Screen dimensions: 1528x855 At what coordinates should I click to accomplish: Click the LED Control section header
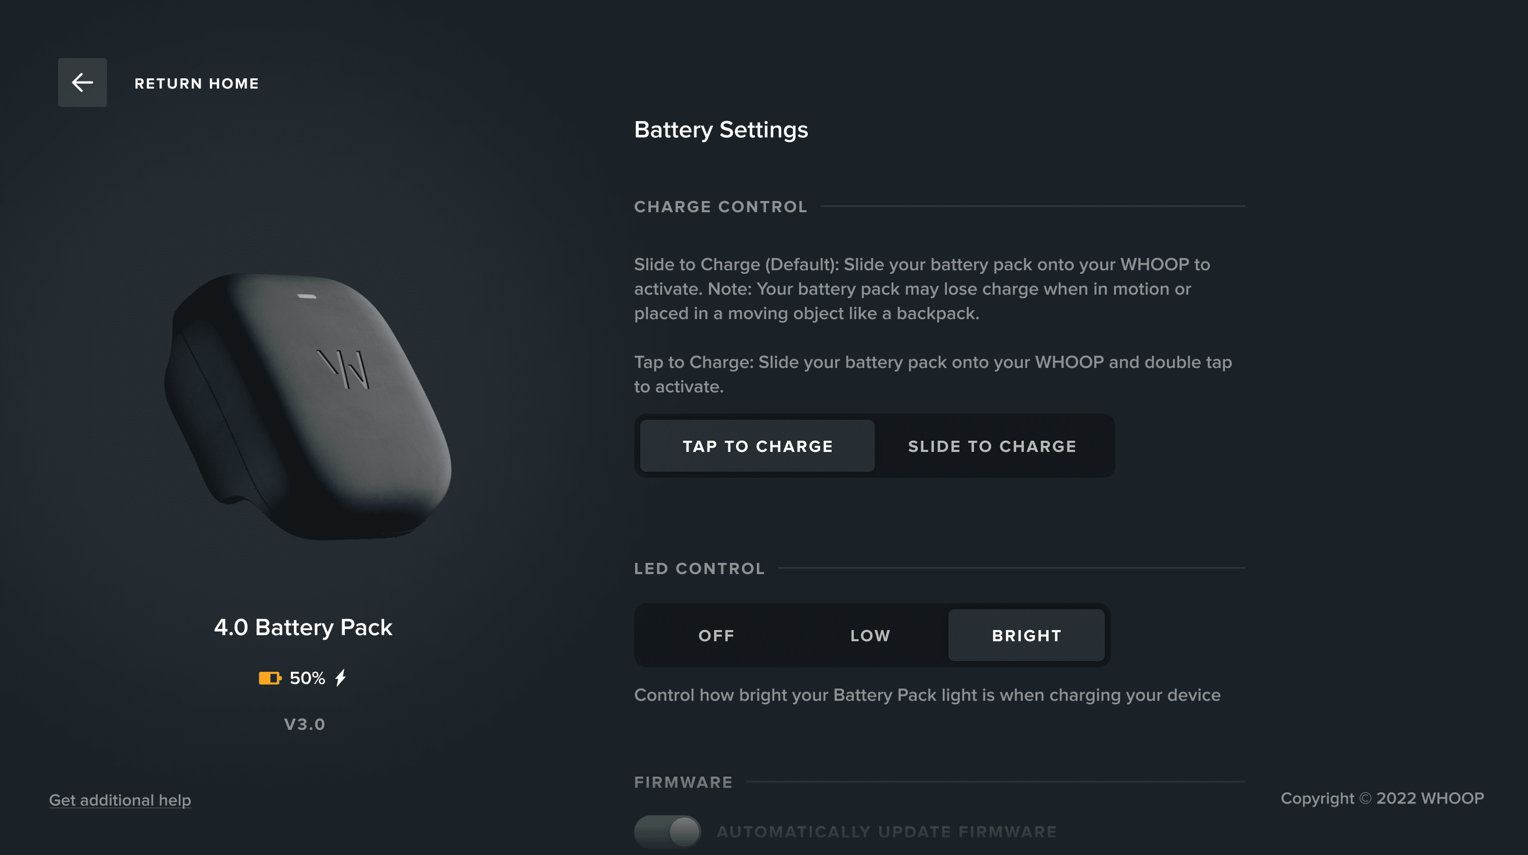(700, 567)
